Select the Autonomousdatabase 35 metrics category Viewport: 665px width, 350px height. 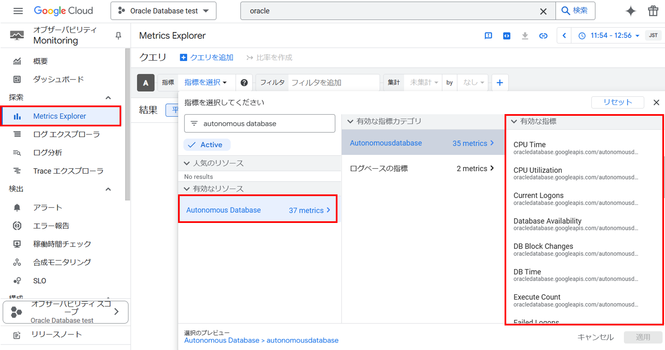coord(423,143)
